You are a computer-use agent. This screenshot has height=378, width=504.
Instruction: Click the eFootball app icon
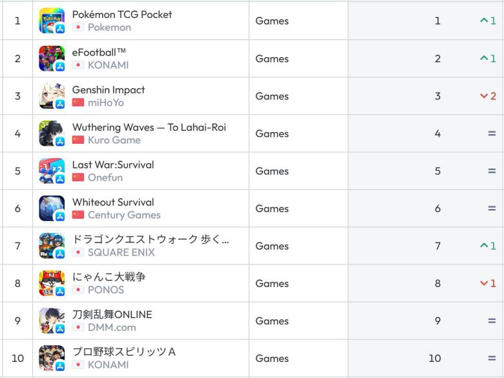(x=52, y=58)
